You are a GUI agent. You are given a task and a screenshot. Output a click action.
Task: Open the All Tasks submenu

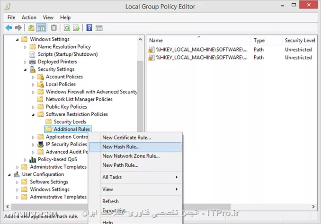pyautogui.click(x=112, y=177)
